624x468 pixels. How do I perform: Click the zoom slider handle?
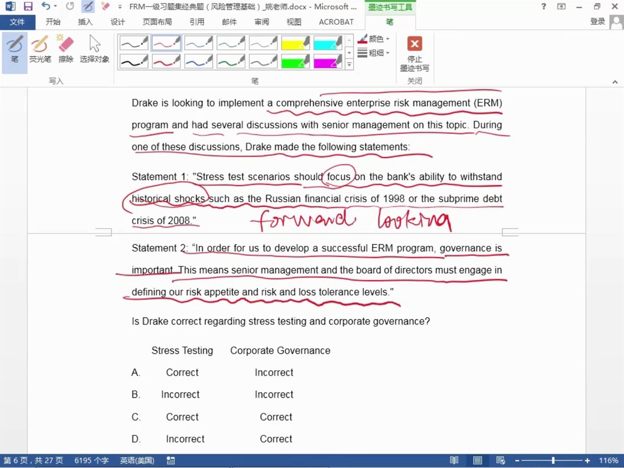(553, 461)
